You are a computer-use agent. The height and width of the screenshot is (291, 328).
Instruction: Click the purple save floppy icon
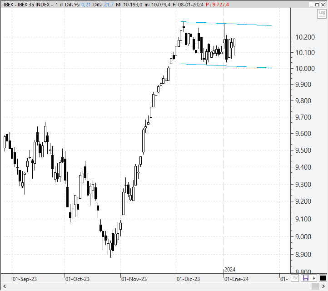click(x=306, y=278)
